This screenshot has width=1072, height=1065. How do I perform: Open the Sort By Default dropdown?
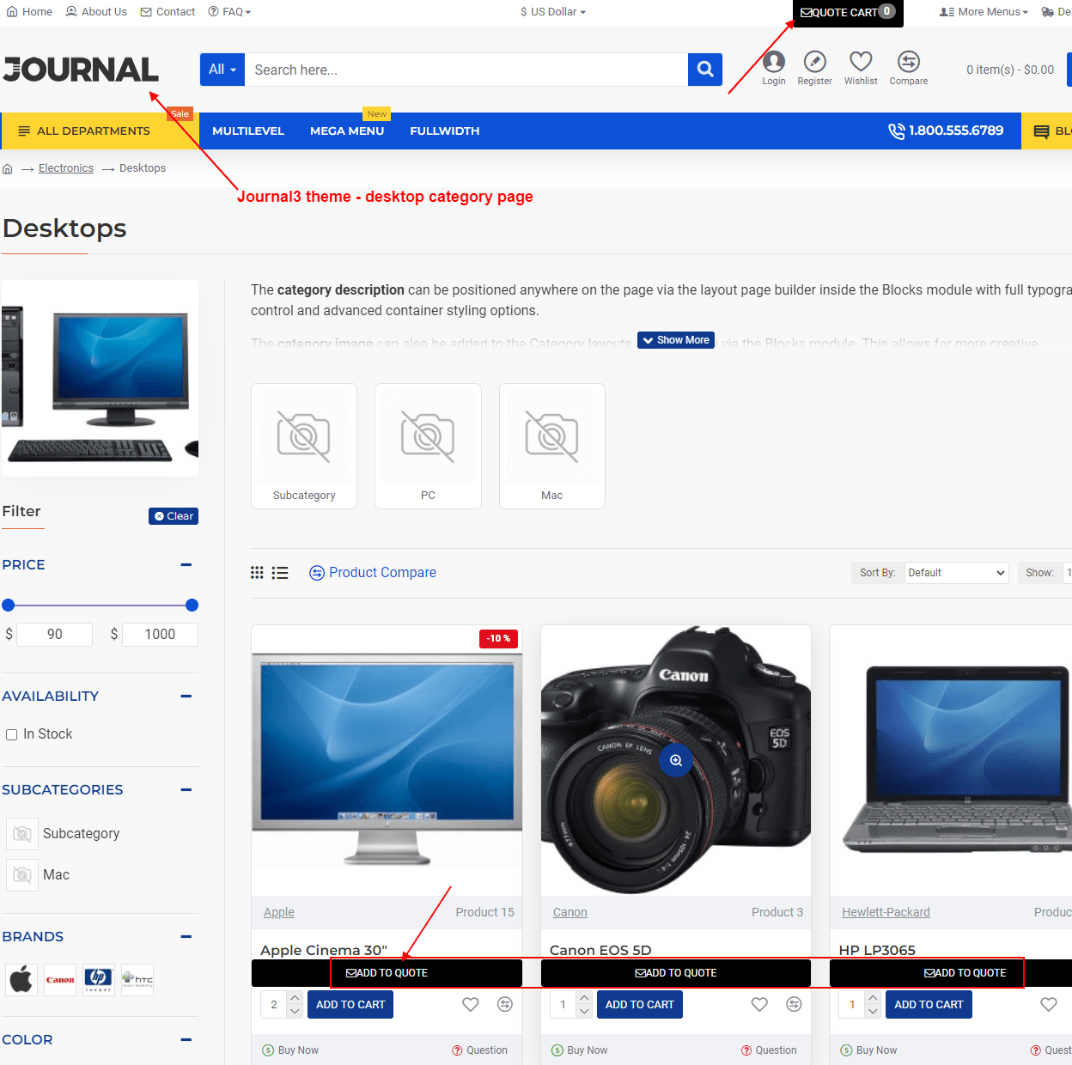[956, 573]
